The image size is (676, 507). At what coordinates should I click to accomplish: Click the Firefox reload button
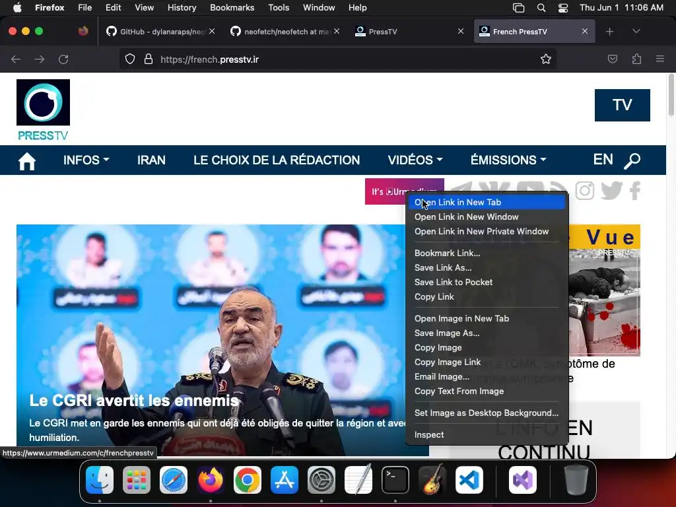[x=63, y=59]
